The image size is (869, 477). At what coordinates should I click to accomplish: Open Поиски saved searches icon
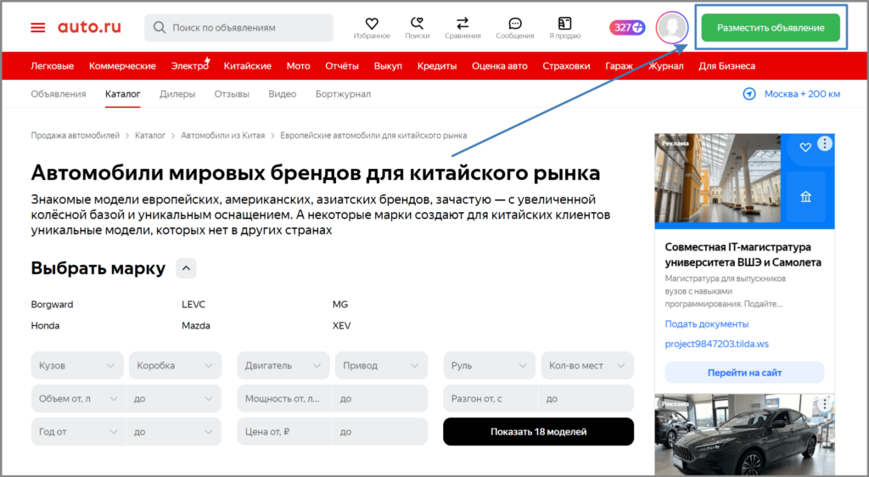(x=417, y=24)
